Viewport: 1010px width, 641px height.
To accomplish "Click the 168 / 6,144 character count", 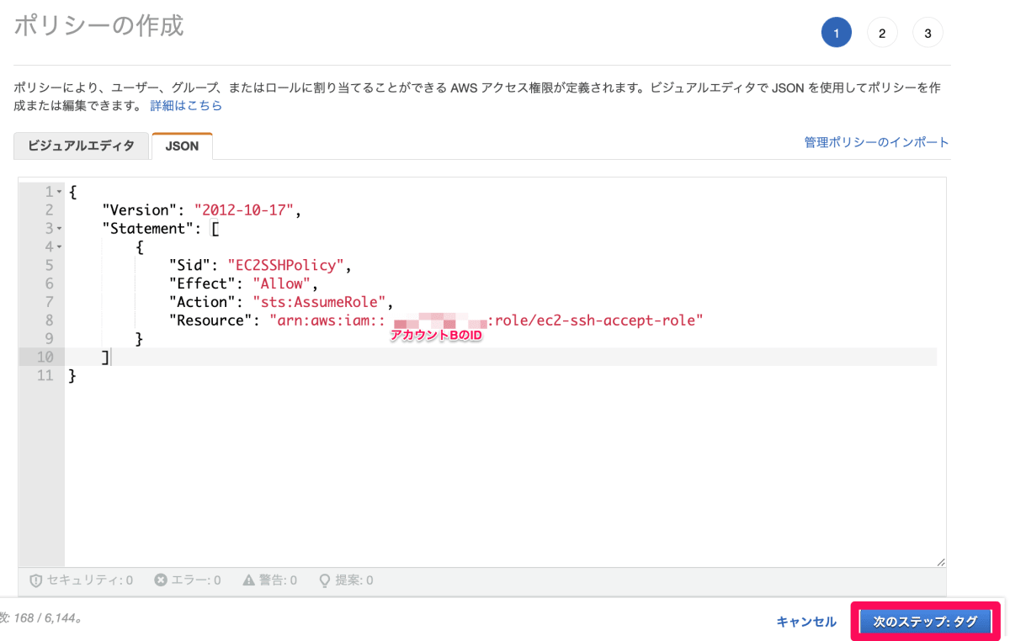I will (45, 617).
